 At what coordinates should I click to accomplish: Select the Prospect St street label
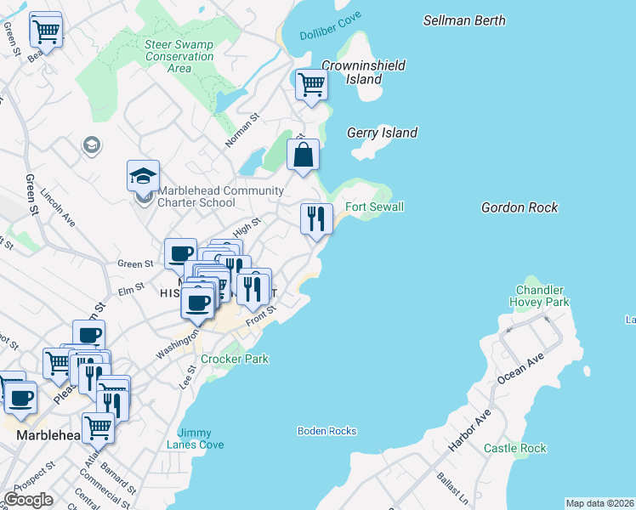pos(35,477)
